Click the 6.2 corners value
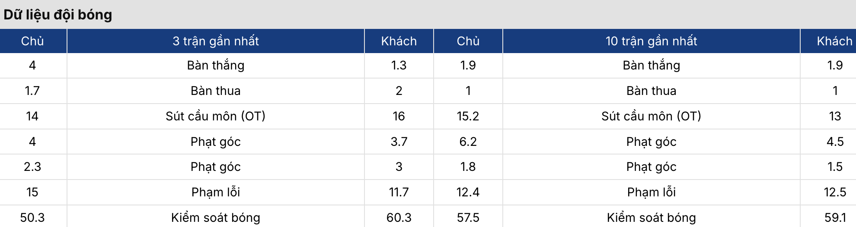The image size is (856, 227). (x=468, y=142)
